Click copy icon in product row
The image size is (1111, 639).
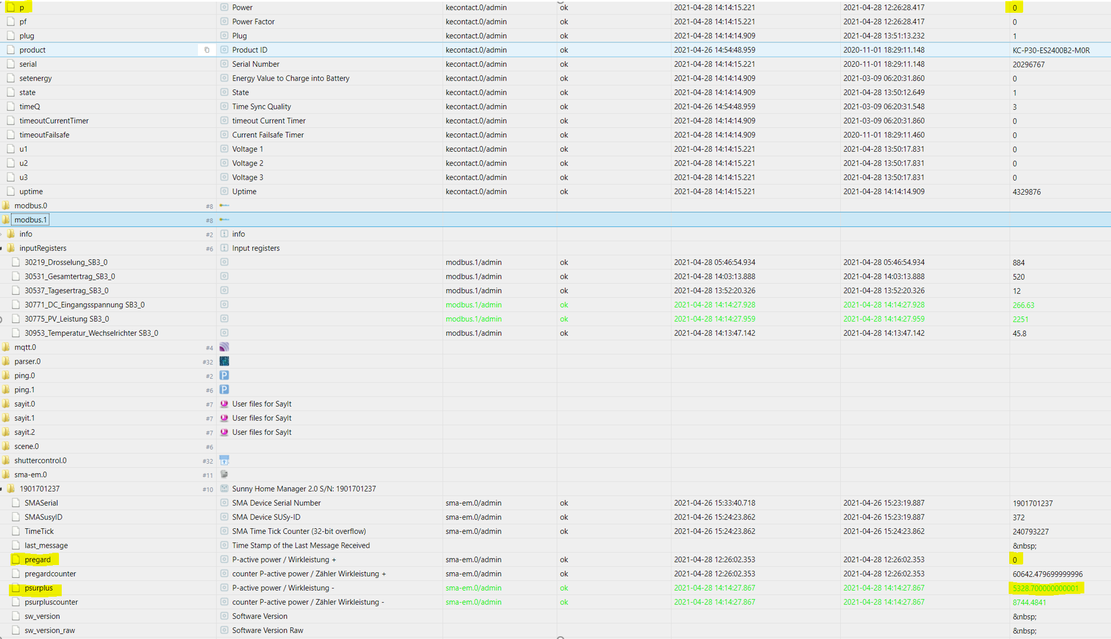pos(207,50)
